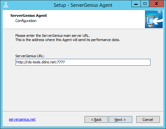Screen dimensions: 166x129
Task: Click 'Please enter the ServerGenius main server URL.' text
Action: point(52,36)
